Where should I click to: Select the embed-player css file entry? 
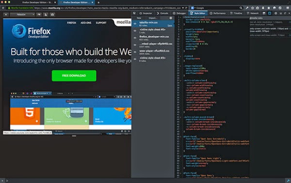click(153, 45)
